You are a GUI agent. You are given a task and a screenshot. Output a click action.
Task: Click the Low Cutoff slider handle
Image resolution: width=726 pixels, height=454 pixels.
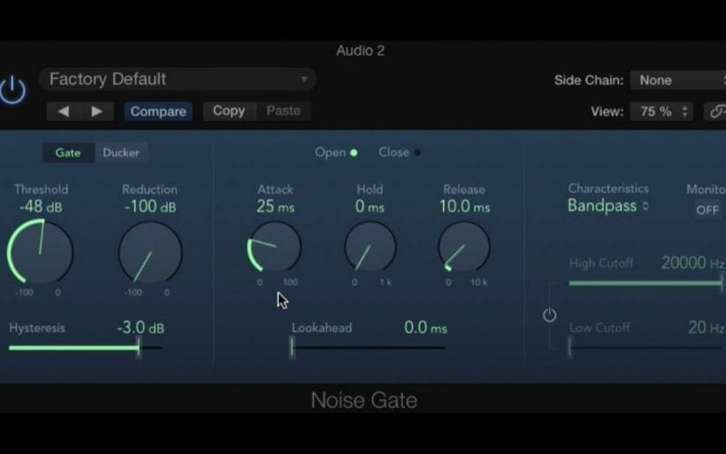pos(570,347)
